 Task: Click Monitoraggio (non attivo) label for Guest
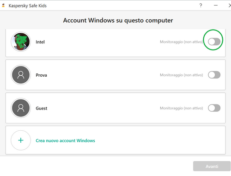[182, 108]
